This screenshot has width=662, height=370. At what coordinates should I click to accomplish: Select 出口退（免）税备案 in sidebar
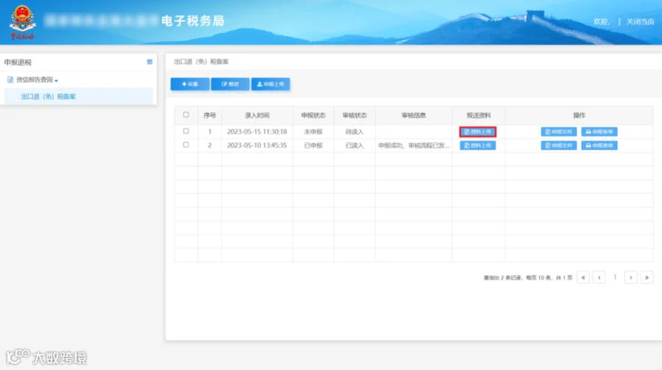(79, 96)
